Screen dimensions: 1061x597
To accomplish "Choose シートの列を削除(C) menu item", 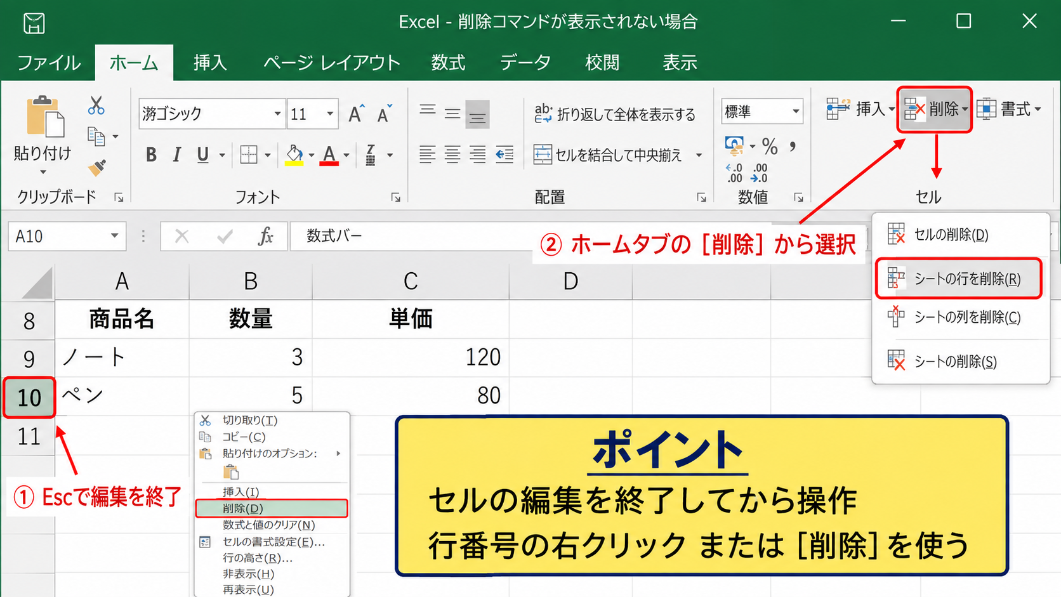I will point(961,317).
